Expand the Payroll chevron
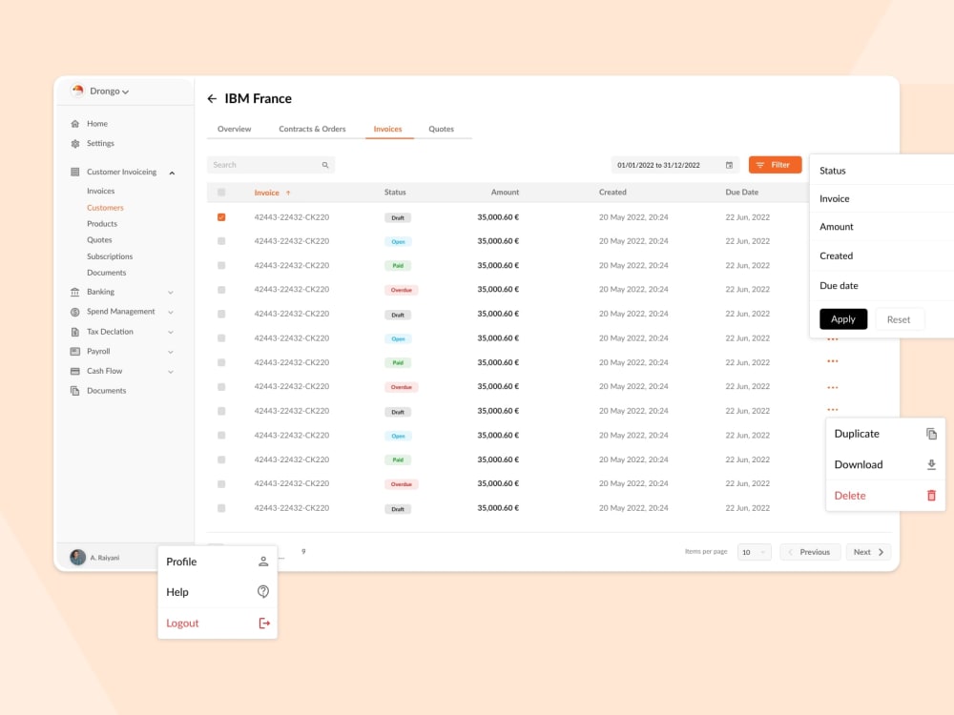Viewport: 954px width, 715px height. [x=171, y=352]
